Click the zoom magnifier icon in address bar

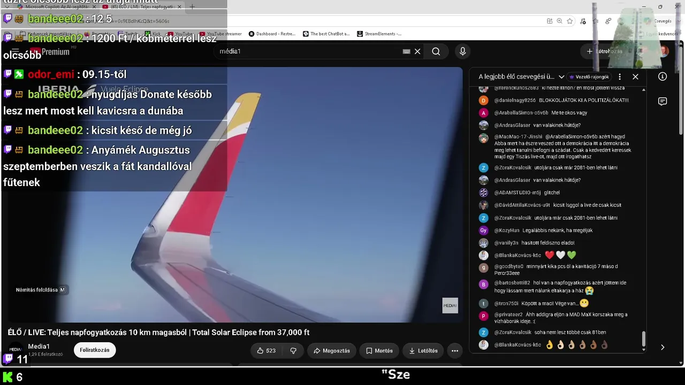tap(560, 21)
